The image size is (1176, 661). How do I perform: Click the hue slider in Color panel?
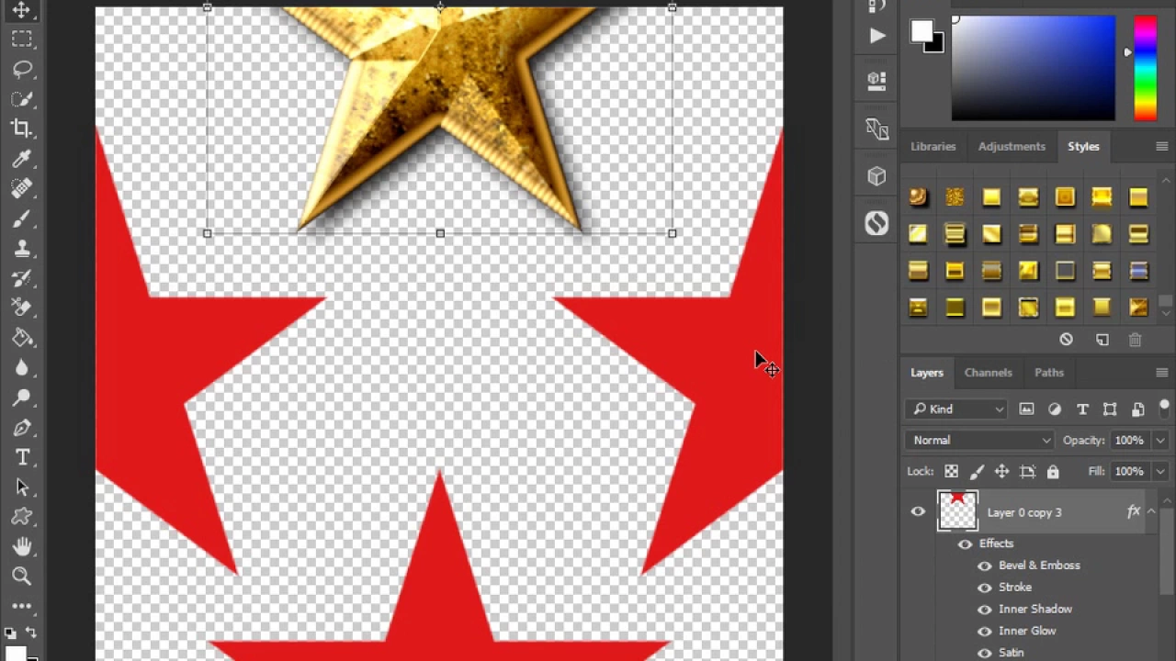pos(1145,68)
